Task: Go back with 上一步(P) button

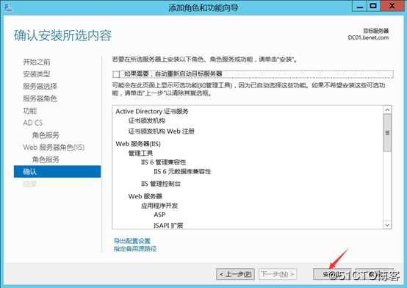Action: (235, 274)
